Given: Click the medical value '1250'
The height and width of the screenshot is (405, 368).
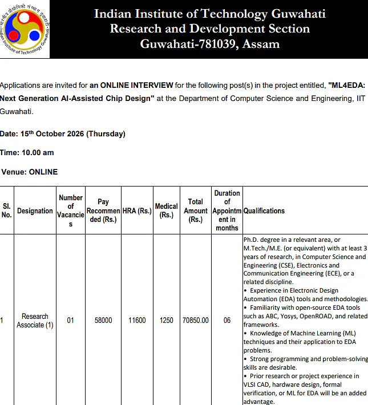Looking at the screenshot, I should pos(166,320).
